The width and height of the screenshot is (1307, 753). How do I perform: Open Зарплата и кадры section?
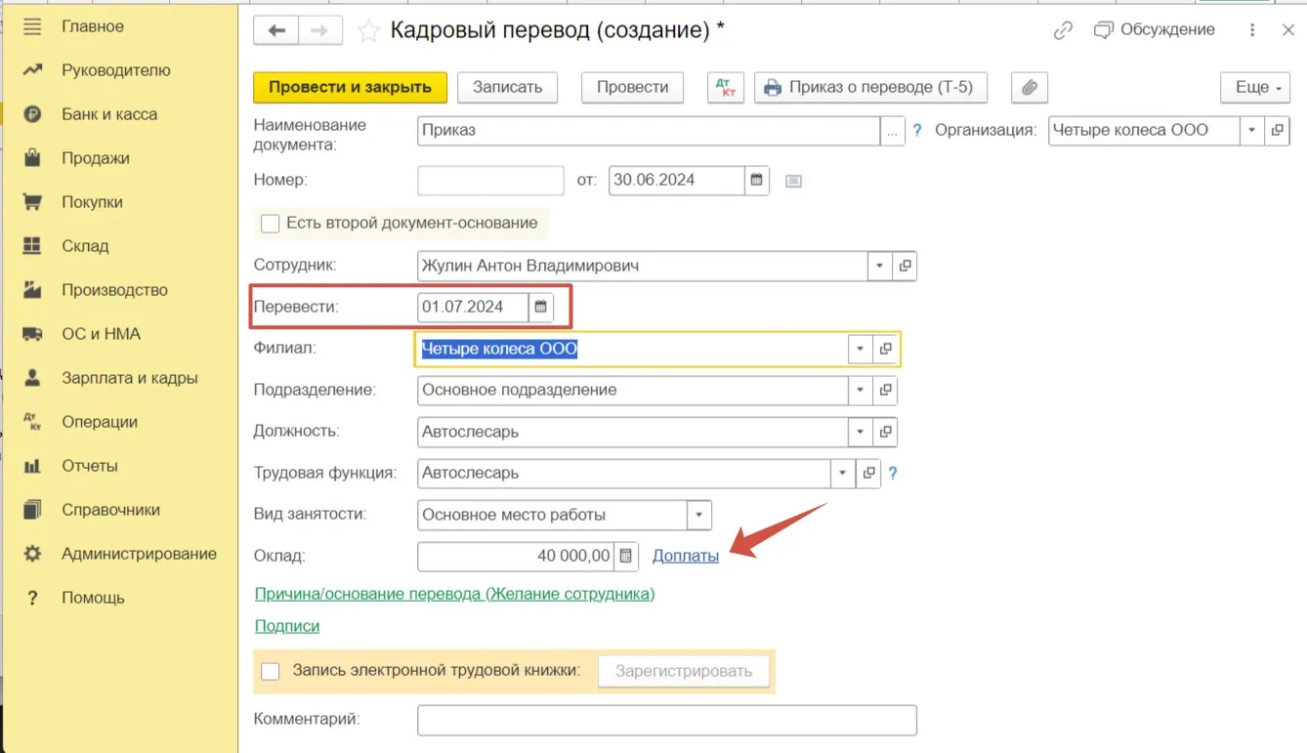[x=129, y=378]
